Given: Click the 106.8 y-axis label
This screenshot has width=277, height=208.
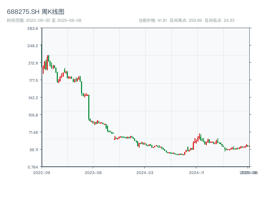Looking at the screenshot, I should (x=33, y=115).
